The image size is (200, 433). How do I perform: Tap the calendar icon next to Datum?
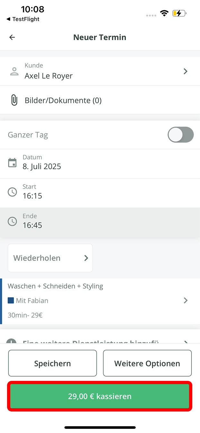click(x=12, y=163)
